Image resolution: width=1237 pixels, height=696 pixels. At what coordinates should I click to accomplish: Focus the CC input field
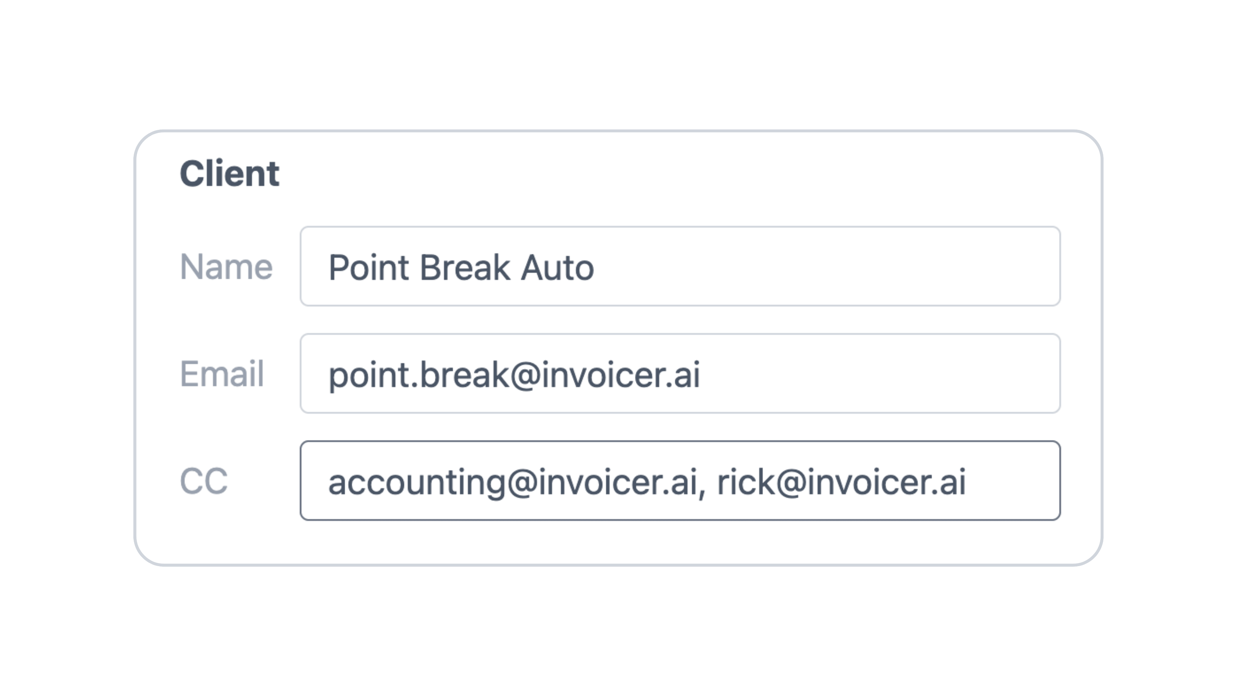[680, 480]
